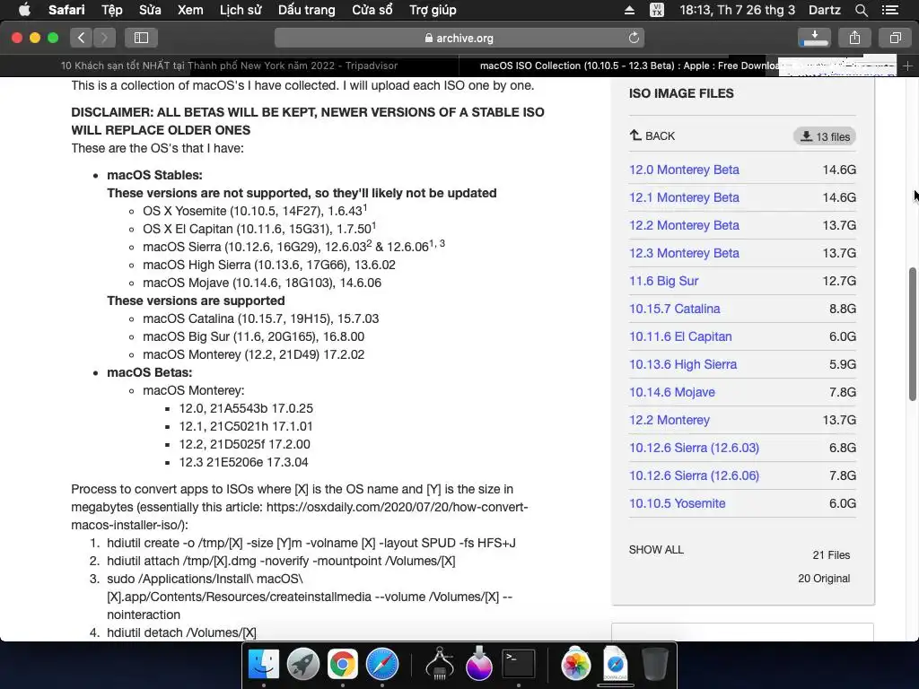919x689 pixels.
Task: Open the Dấu trang menu
Action: [x=307, y=10]
